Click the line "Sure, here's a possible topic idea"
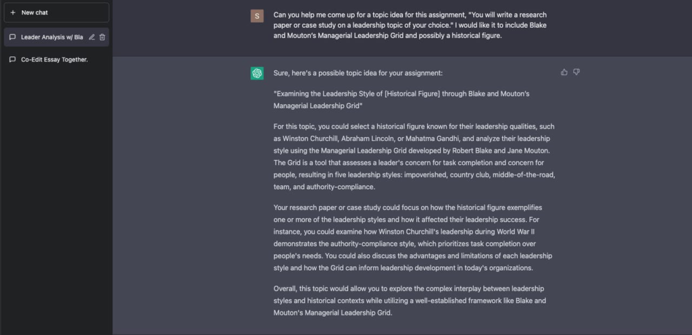Viewport: 692px width, 335px height. (358, 73)
